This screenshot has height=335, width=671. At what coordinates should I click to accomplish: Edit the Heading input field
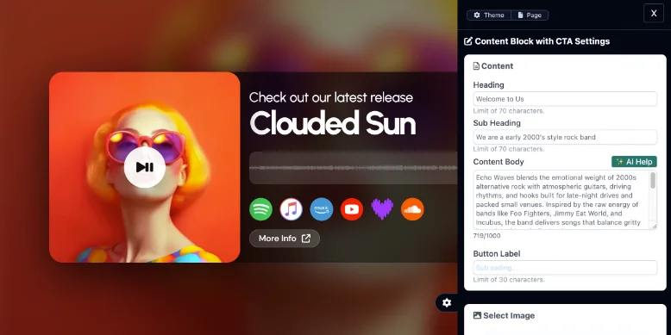pos(565,99)
